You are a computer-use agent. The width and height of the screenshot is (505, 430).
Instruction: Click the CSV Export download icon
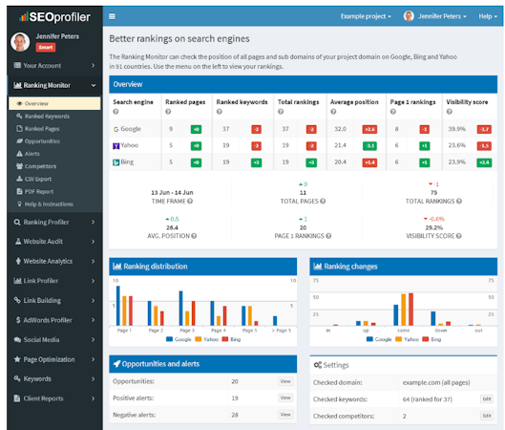(19, 179)
